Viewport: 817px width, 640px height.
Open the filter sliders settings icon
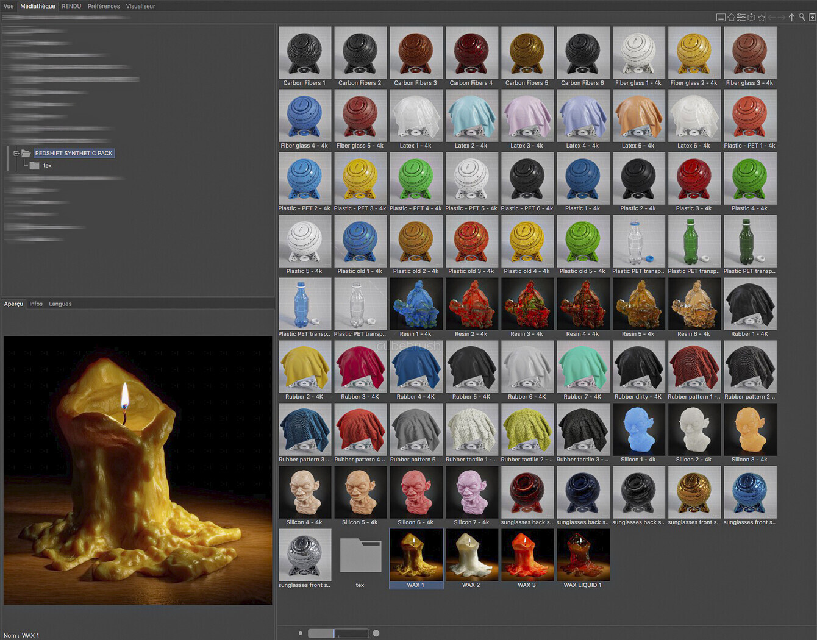tap(741, 18)
